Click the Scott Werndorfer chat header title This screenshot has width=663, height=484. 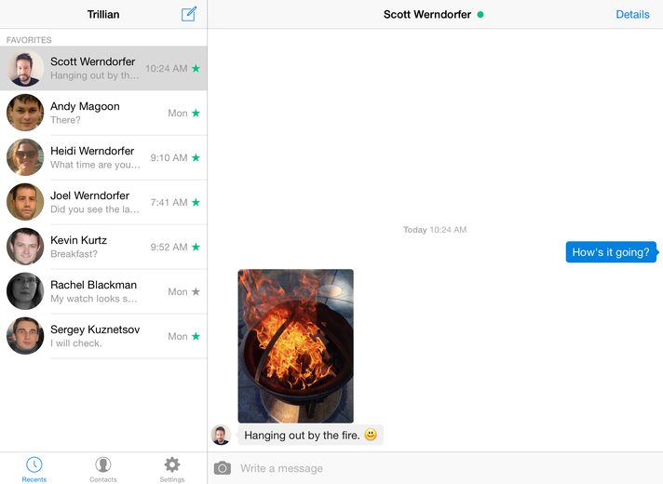tap(427, 14)
